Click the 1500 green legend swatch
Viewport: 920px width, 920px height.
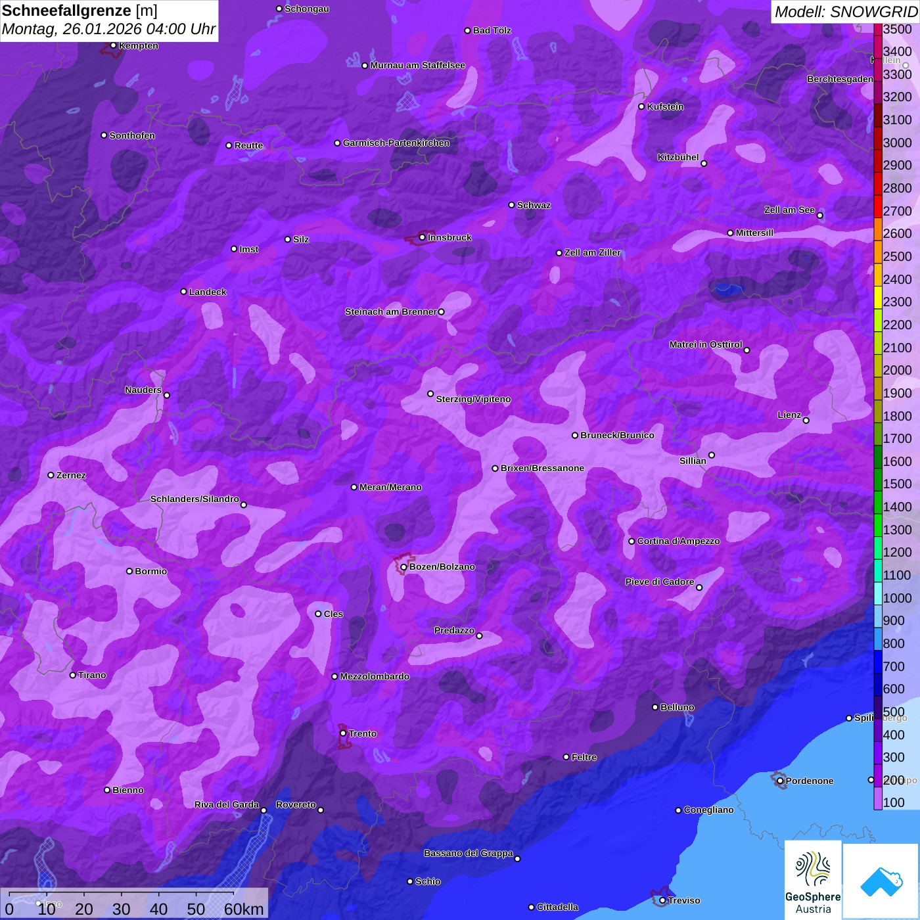point(877,479)
